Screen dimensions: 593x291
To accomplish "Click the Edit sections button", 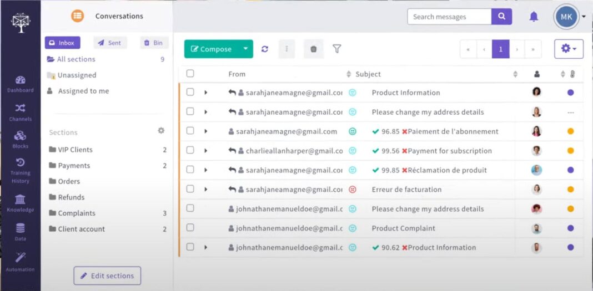I will (x=107, y=275).
